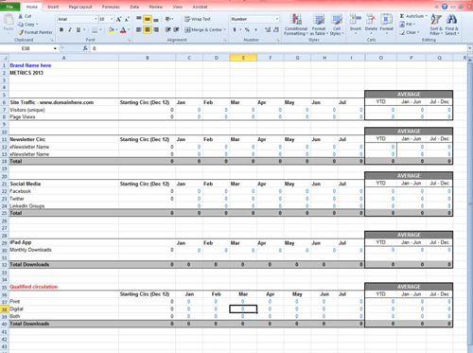
Task: Apply the red Font Color
Action: pyautogui.click(x=123, y=30)
